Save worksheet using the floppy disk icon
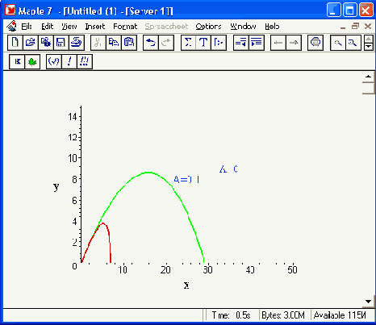376x325 pixels. click(x=61, y=43)
